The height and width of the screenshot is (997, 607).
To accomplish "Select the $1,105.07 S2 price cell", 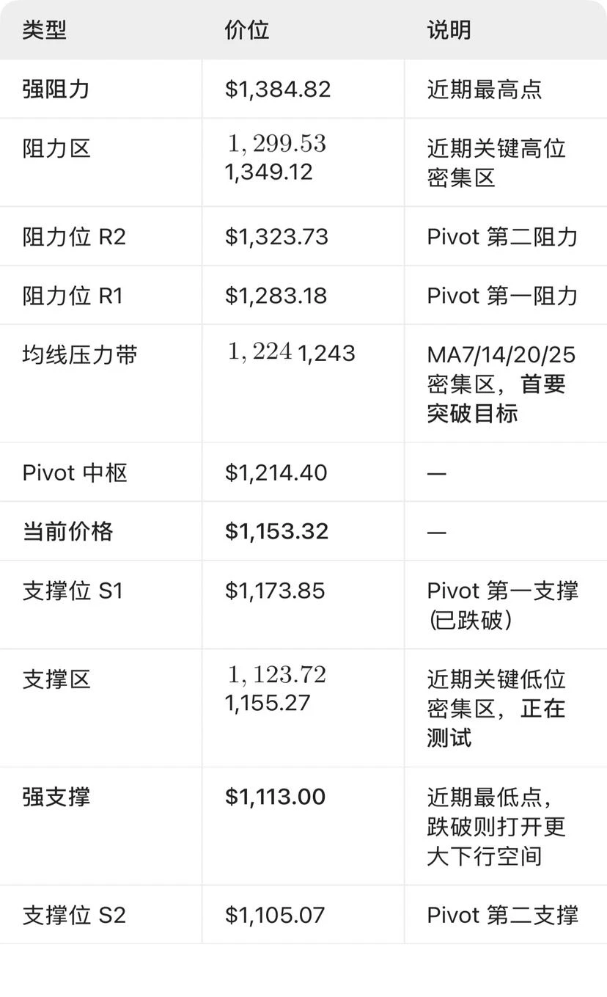I will [275, 915].
